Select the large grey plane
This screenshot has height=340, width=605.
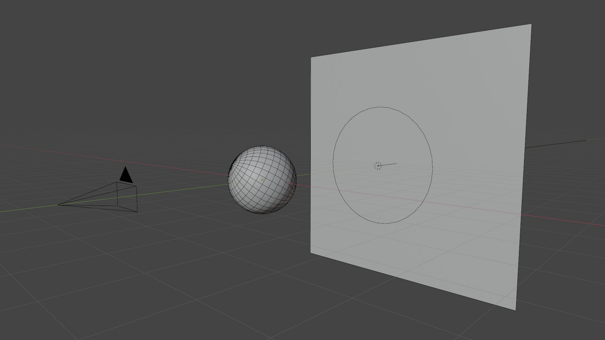tap(421, 167)
